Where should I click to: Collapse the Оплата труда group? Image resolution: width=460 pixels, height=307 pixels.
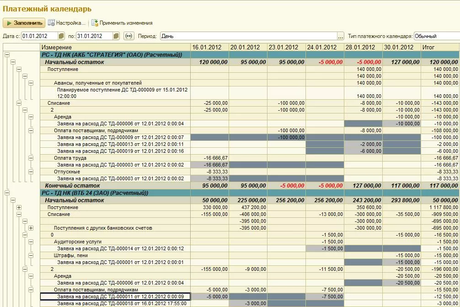[x=31, y=158]
